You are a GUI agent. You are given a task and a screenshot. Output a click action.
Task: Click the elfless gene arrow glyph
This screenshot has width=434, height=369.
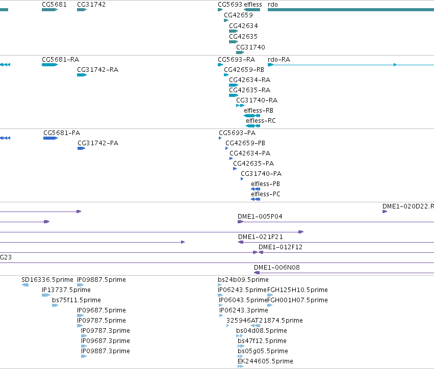(x=252, y=10)
